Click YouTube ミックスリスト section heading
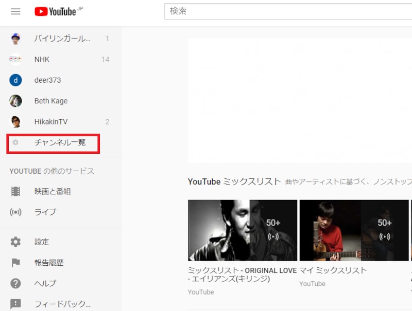The image size is (412, 311). [x=234, y=181]
